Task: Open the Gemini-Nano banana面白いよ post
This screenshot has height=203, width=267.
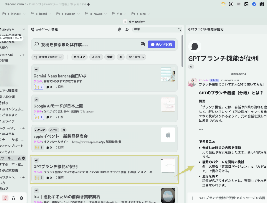Action: (60, 76)
